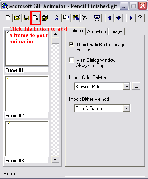This screenshot has width=148, height=179.
Task: Click the New document toolbar icon
Action: (8, 18)
